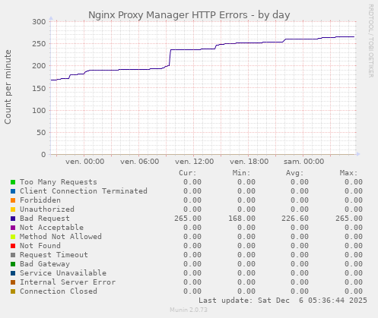The image size is (378, 318).
Task: Select the 'Client Connection Terminated' legend label
Action: (84, 191)
